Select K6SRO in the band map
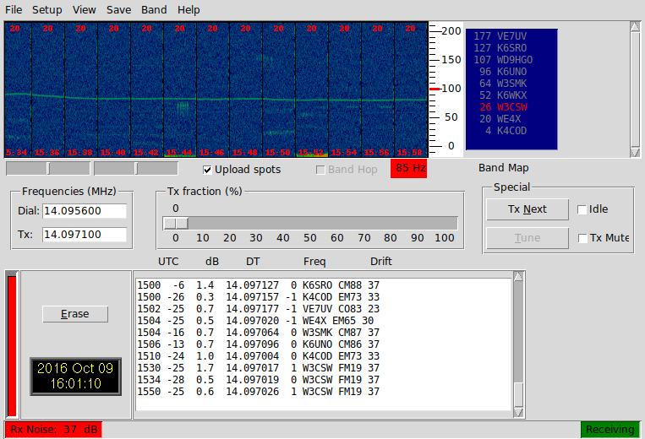Image resolution: width=645 pixels, height=439 pixels. 500,48
